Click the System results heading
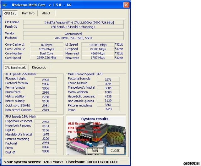This screenshot has width=201, height=166. [x=95, y=119]
